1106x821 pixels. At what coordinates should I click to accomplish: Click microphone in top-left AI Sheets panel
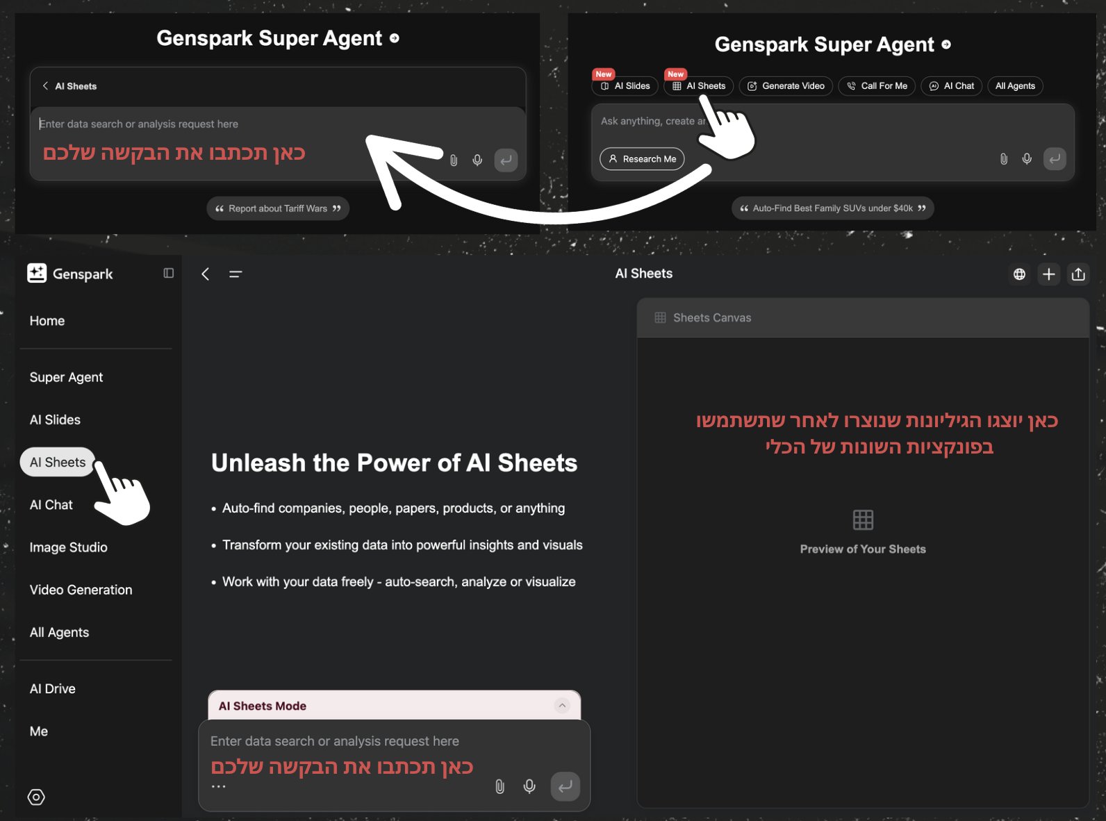point(477,160)
